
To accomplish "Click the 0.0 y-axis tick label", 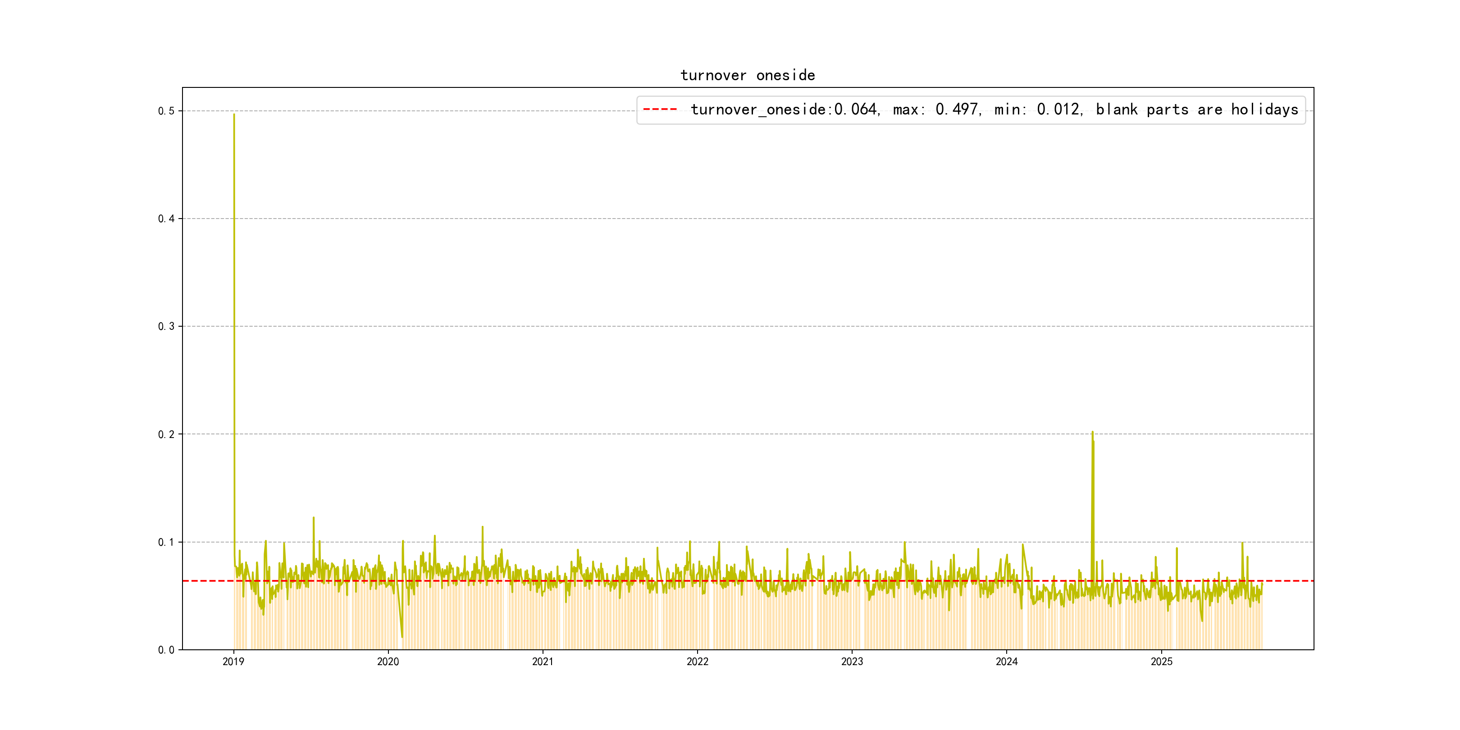I will [x=166, y=650].
